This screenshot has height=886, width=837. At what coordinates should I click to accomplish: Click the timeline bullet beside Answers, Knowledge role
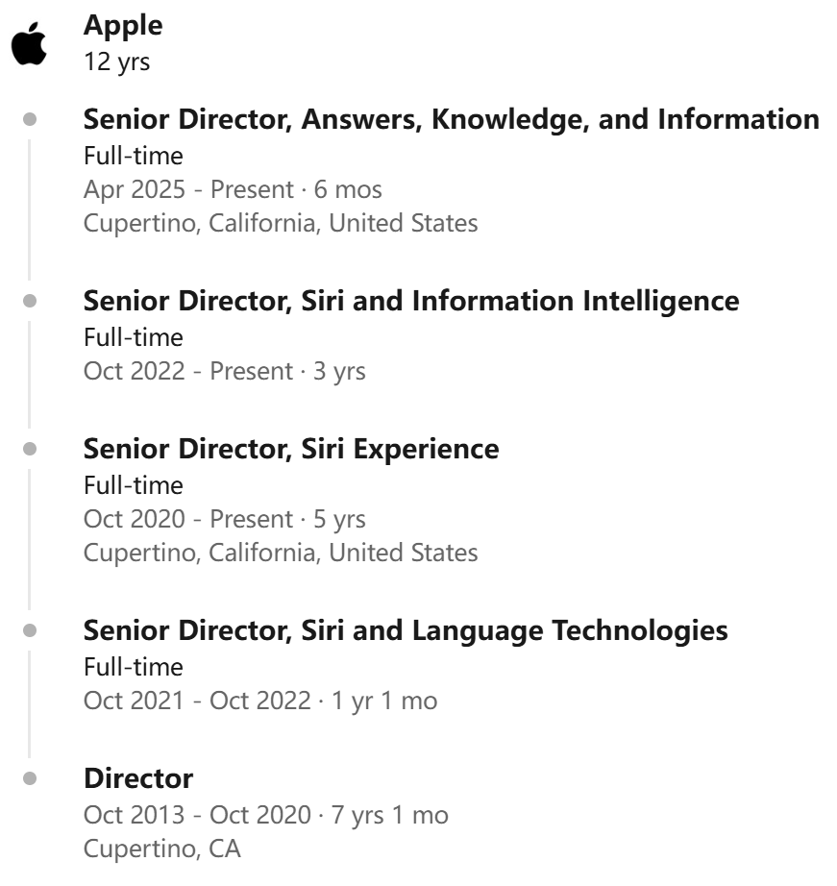[30, 120]
